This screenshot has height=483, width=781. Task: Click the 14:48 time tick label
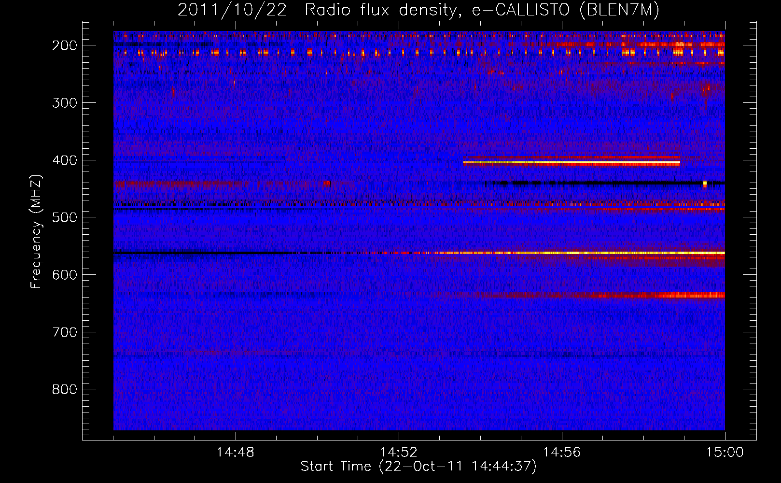click(236, 453)
